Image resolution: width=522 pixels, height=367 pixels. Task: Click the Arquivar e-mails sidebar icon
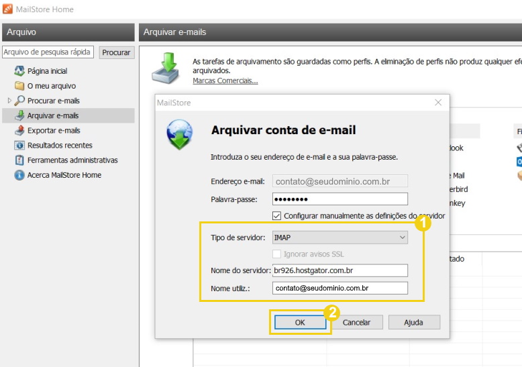pos(19,115)
